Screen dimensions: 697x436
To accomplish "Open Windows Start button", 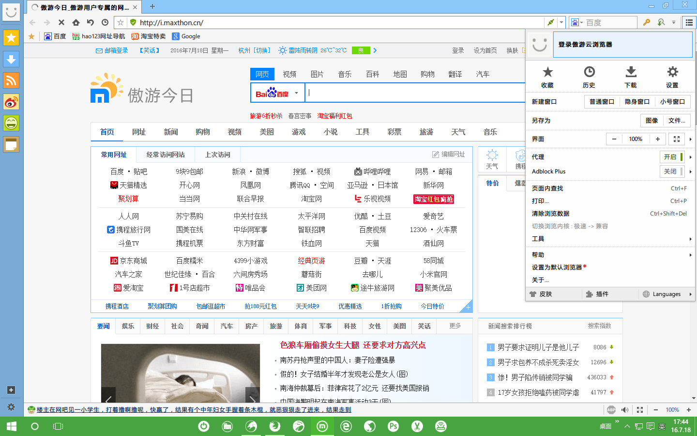I will 12,426.
